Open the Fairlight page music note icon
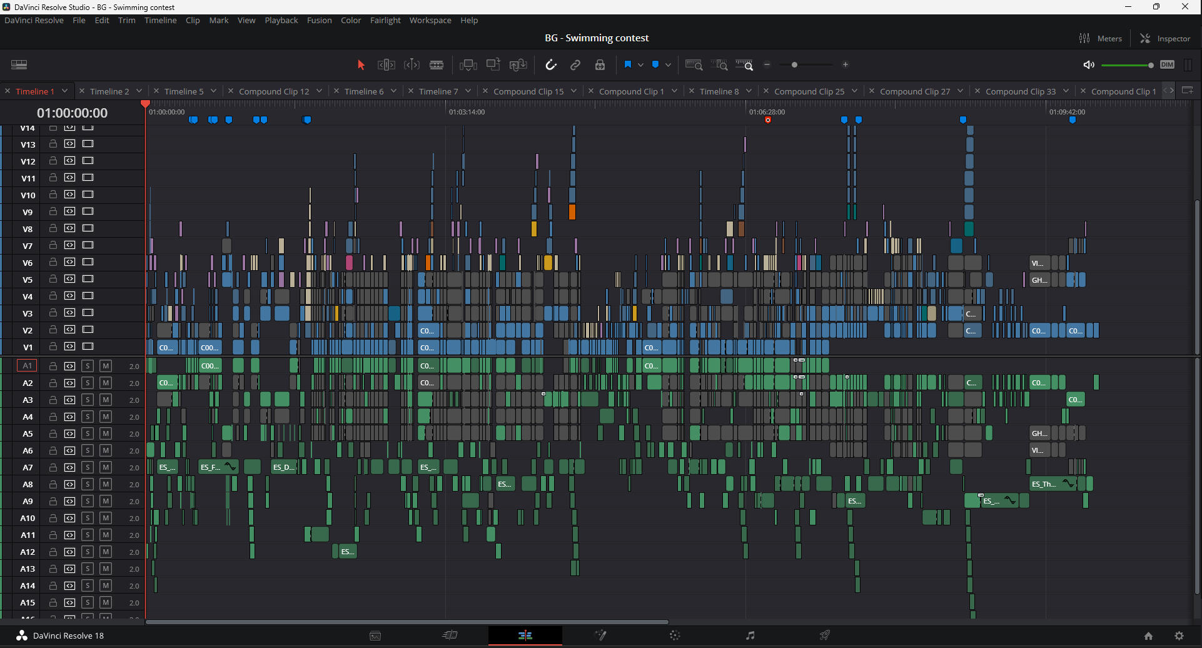 click(x=750, y=635)
